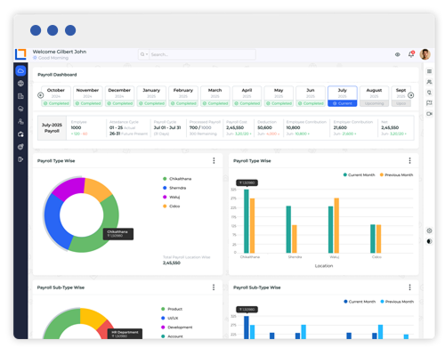Screen dimensions: 445x356
Task: Toggle light blue Previous Month legend in Sub-Type chart
Action: 397,302
